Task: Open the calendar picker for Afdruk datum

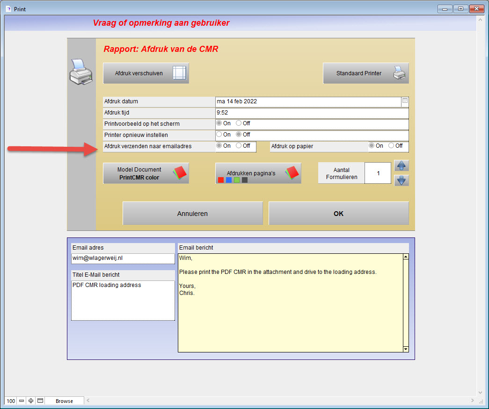Action: tap(405, 101)
